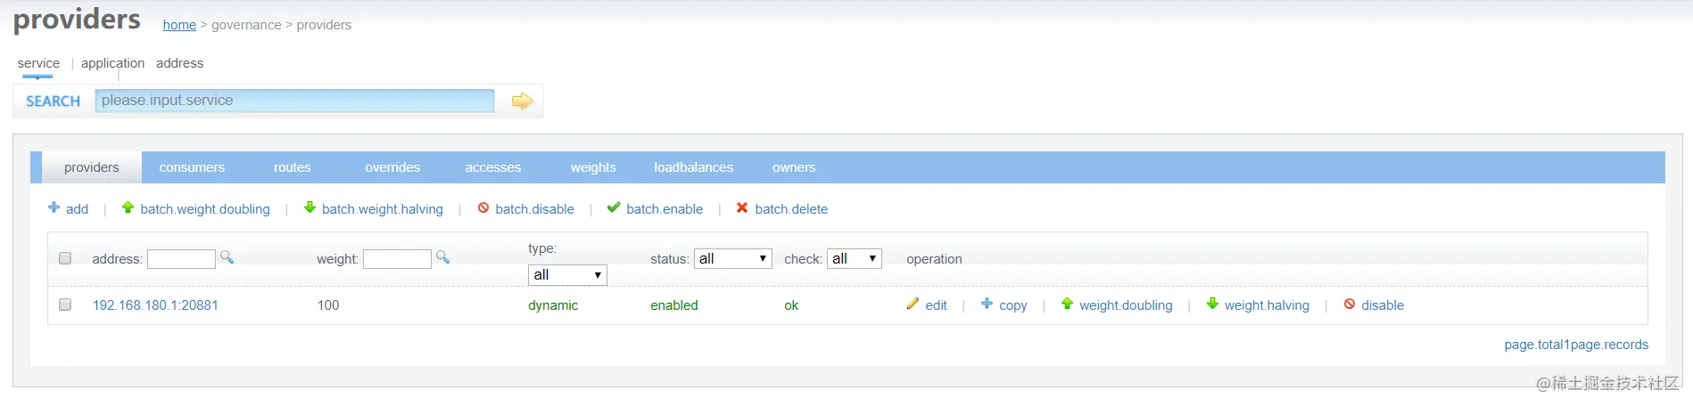The width and height of the screenshot is (1693, 406).
Task: Tick the checkbox for 192.168.180.1:20881
Action: pos(65,304)
